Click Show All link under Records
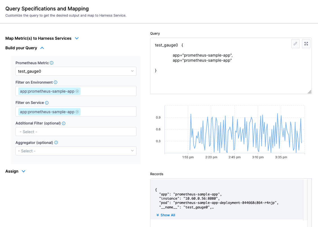 (x=166, y=215)
